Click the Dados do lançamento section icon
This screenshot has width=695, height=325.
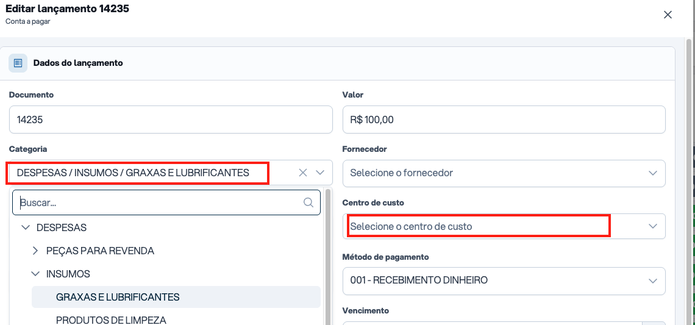[18, 63]
